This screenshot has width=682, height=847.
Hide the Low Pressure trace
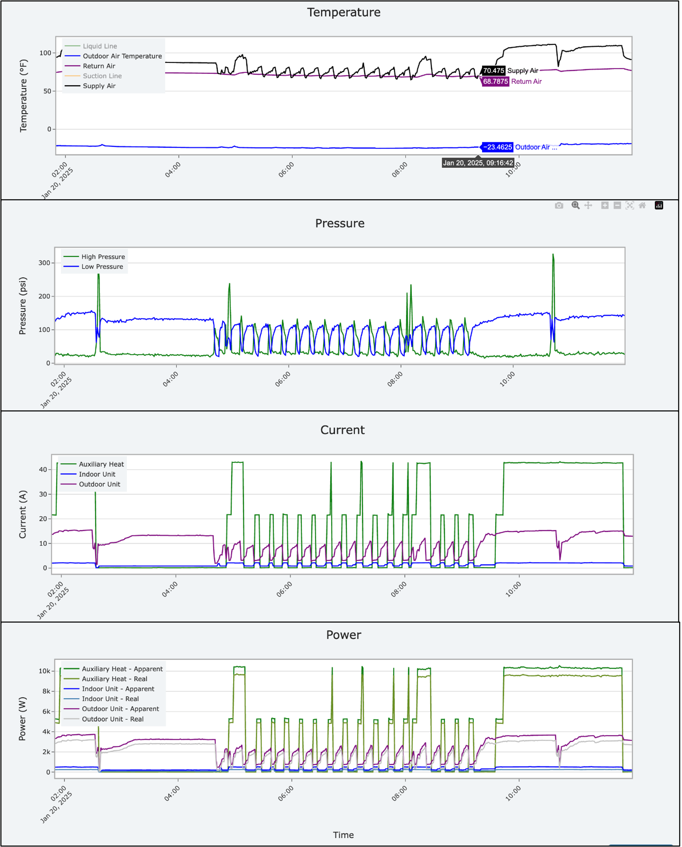102,266
